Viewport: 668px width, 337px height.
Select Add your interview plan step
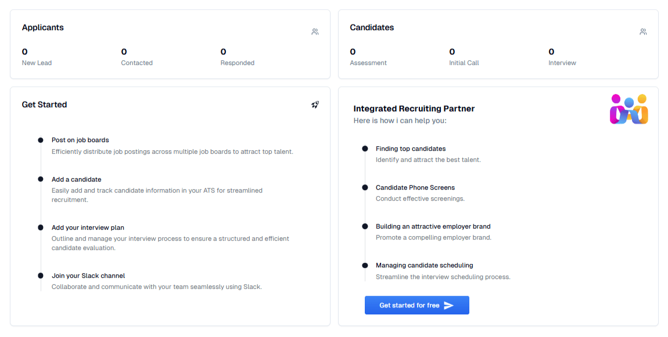(88, 227)
